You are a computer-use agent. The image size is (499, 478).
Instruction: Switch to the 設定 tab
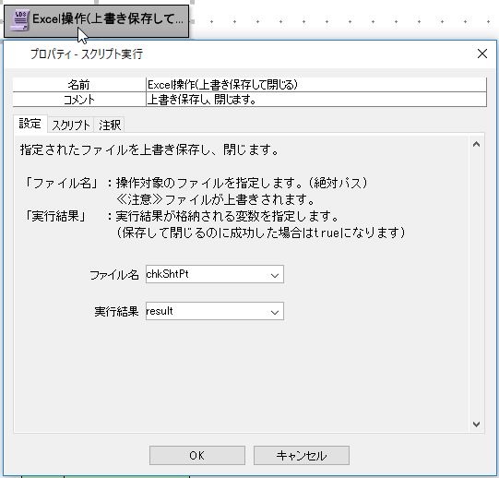[x=30, y=124]
